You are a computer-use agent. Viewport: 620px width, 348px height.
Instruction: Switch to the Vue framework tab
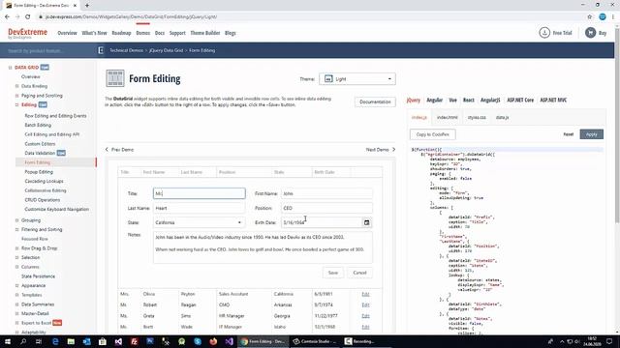452,101
